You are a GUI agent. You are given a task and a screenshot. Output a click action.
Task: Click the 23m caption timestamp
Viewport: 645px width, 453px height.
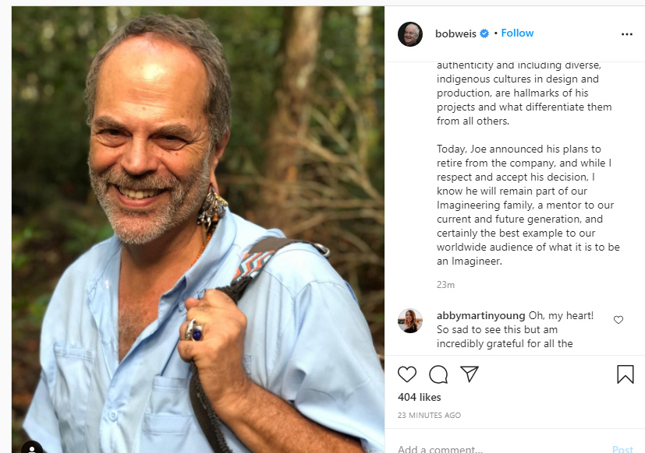pos(445,285)
